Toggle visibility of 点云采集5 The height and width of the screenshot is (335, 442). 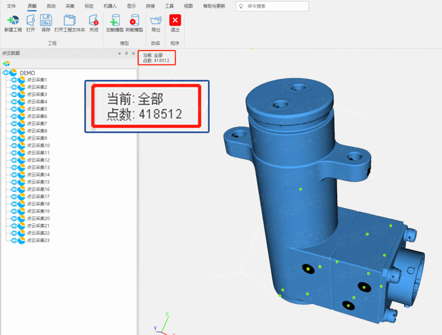point(15,109)
